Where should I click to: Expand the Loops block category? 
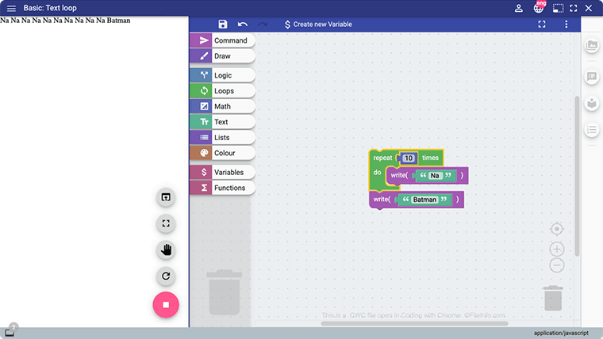click(223, 91)
